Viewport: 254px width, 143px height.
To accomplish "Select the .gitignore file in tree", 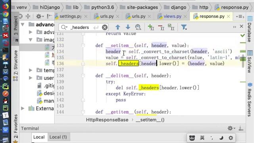I will click(x=46, y=86).
